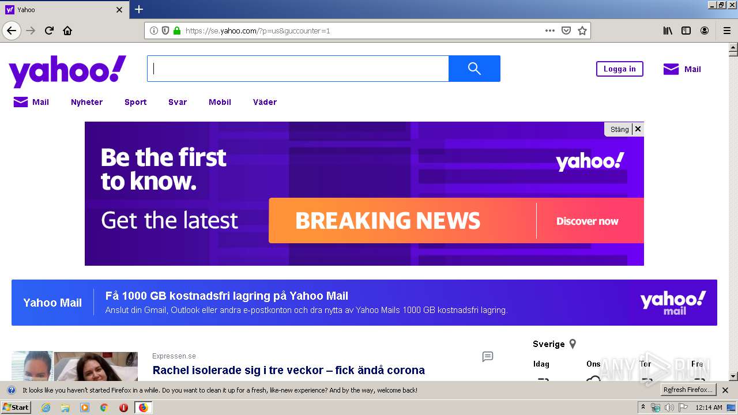This screenshot has width=738, height=415.
Task: Open the Svar navigation item
Action: [x=178, y=102]
